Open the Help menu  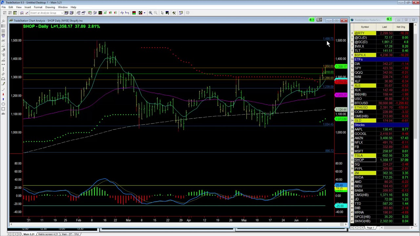click(73, 7)
